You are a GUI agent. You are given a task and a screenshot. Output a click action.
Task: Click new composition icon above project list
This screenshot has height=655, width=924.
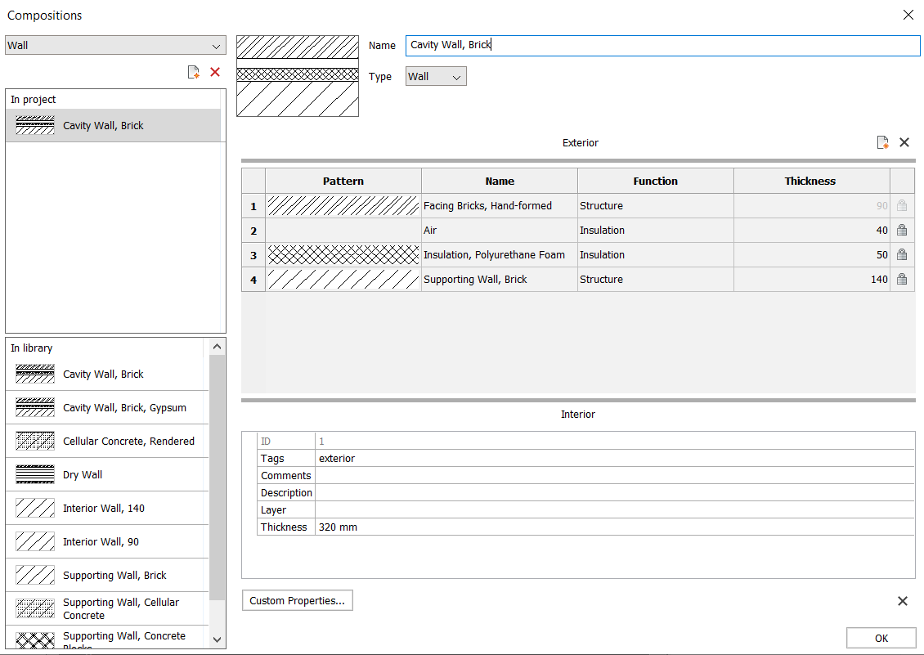[194, 72]
